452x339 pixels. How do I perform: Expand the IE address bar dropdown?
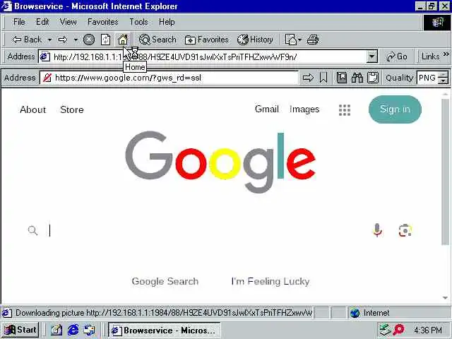click(x=372, y=56)
